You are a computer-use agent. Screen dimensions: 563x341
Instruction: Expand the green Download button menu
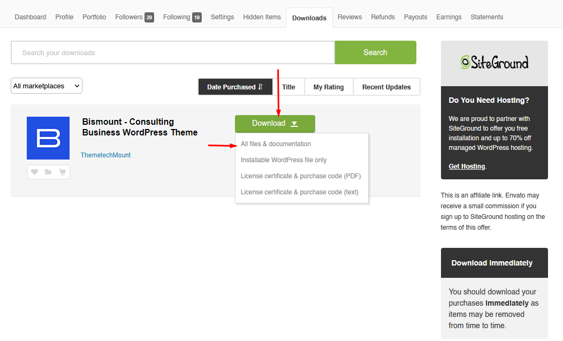click(x=275, y=124)
